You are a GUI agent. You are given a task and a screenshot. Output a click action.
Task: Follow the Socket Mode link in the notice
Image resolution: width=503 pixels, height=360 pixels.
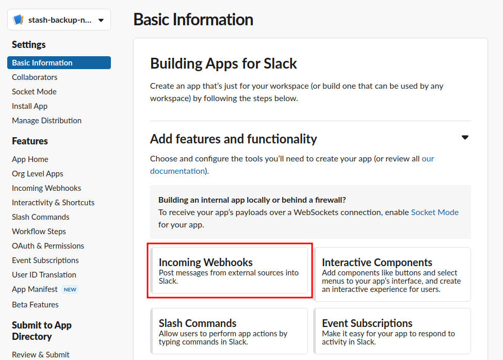point(434,212)
